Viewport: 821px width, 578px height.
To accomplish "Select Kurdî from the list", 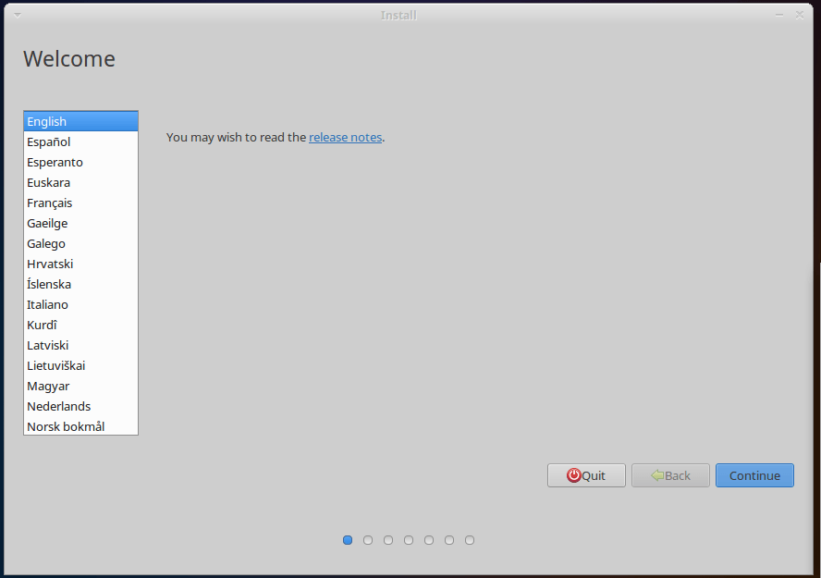I will [x=80, y=326].
